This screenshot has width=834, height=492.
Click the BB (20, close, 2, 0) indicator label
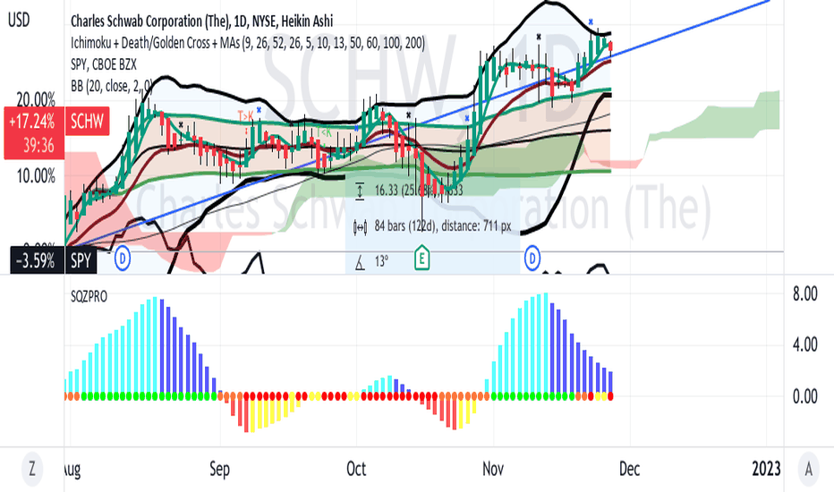pos(111,86)
